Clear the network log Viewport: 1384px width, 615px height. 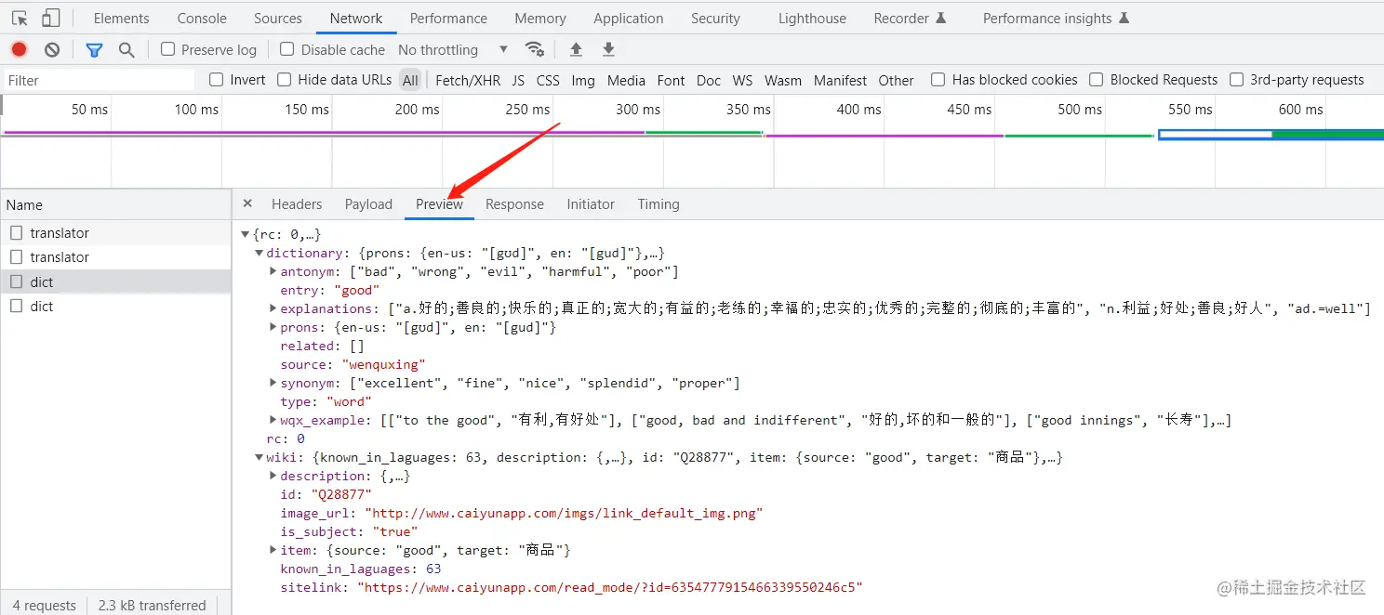tap(52, 49)
